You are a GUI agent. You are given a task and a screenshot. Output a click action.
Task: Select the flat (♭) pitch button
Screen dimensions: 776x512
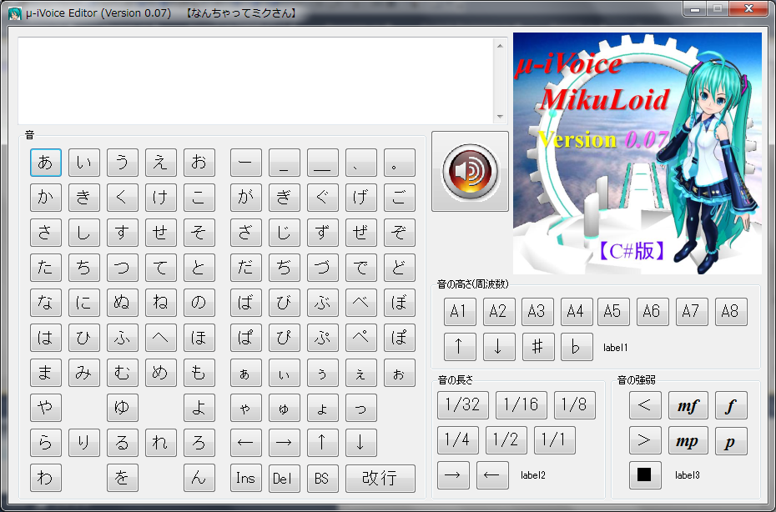577,347
